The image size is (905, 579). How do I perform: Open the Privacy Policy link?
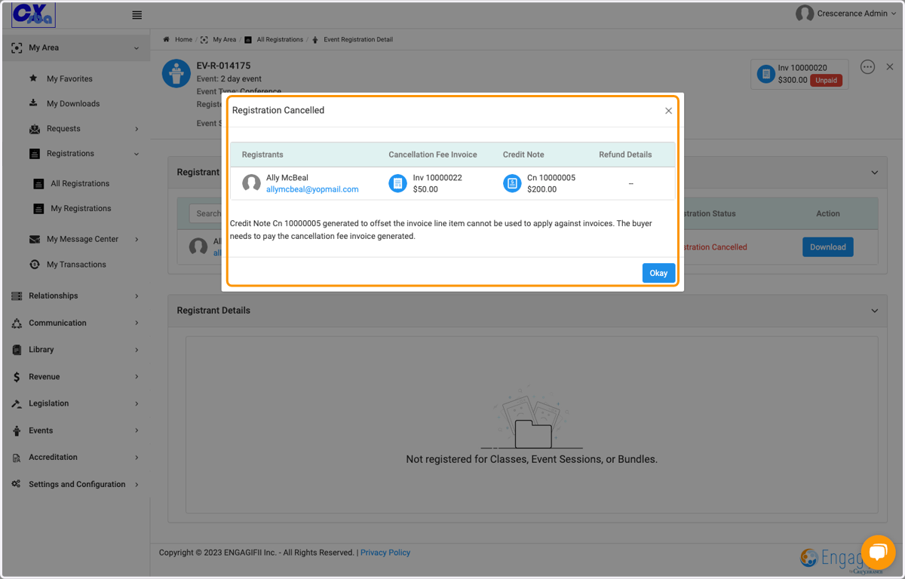point(385,553)
